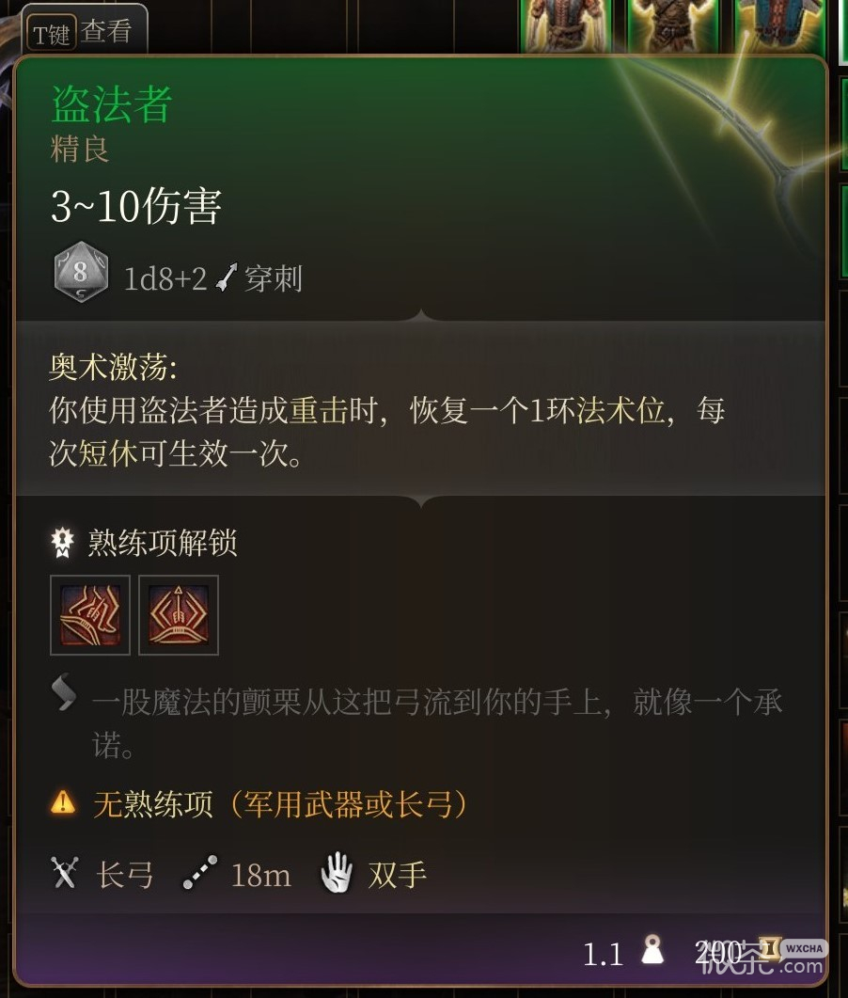
Task: Click the 熟练项解锁 label
Action: [x=163, y=543]
